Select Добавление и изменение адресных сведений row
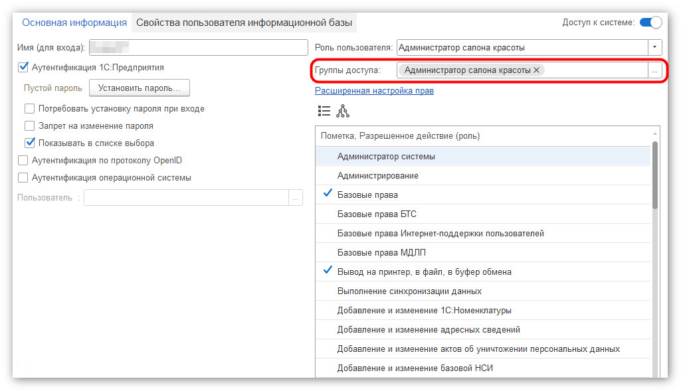Viewport: 681px width, 391px height. (x=483, y=329)
